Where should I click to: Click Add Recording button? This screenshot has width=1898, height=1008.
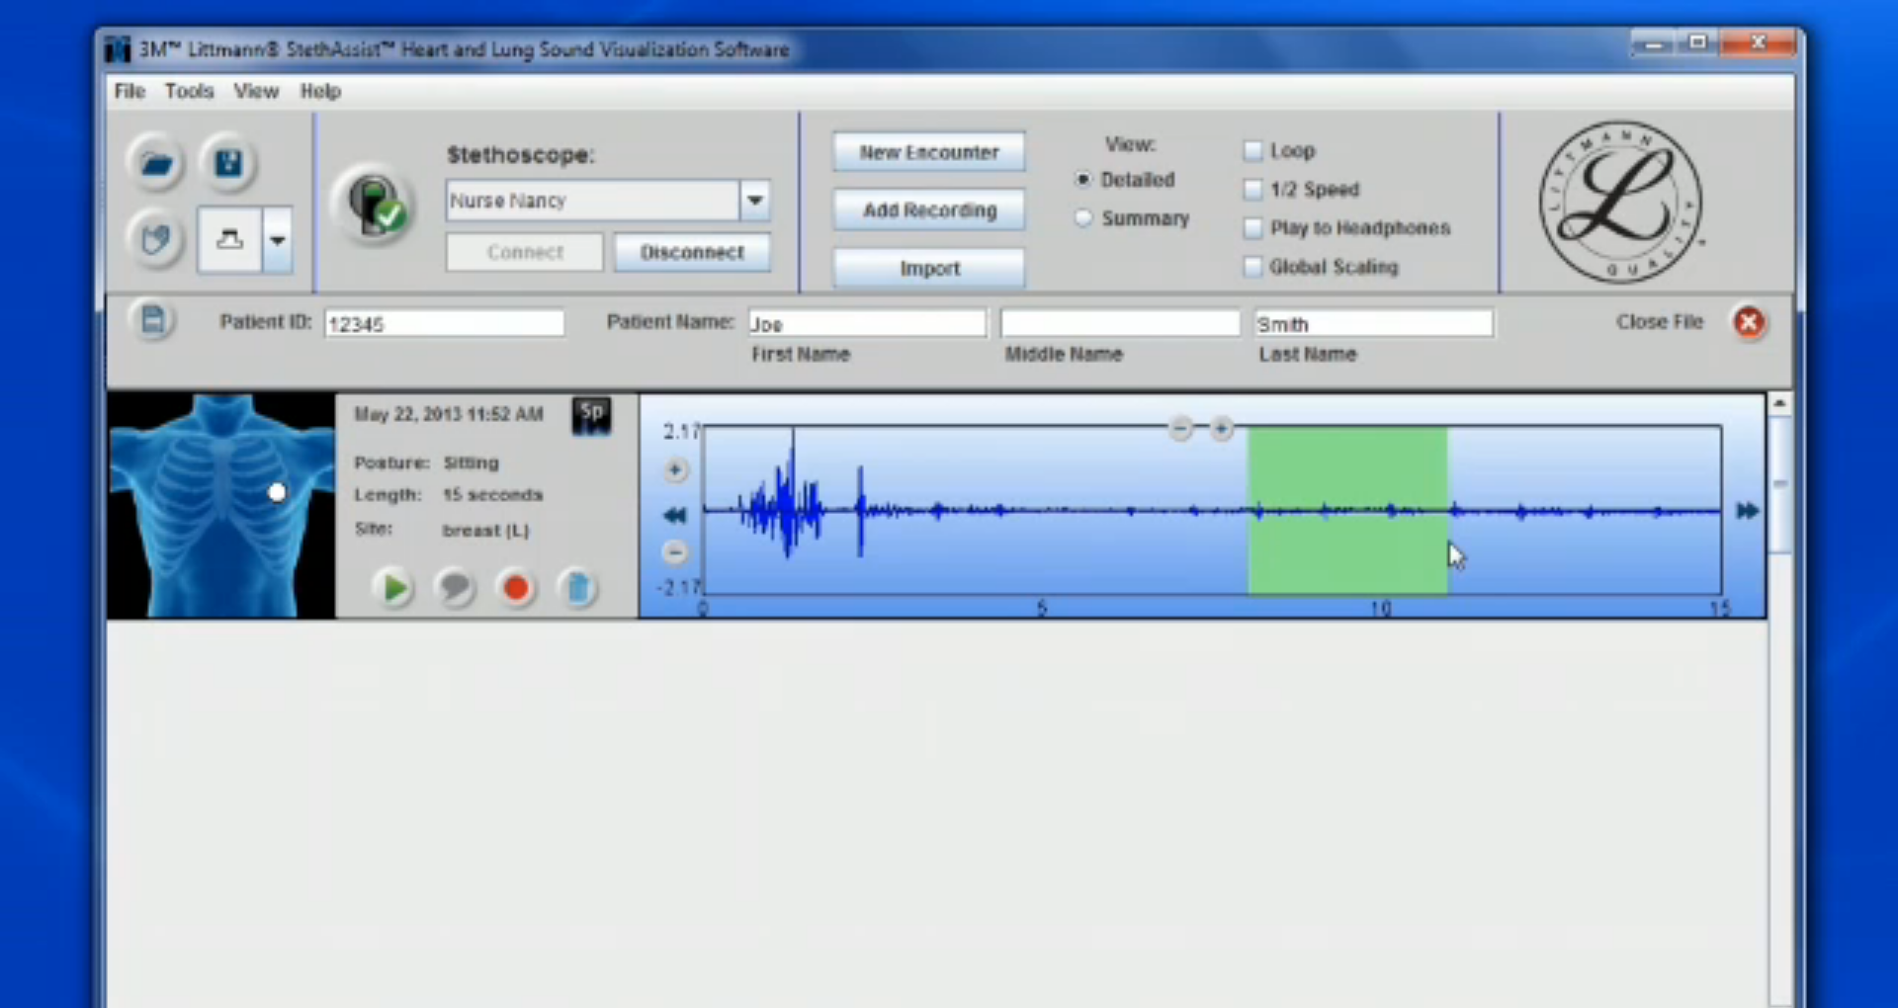(x=928, y=210)
